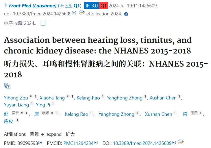Open the Front Med (Lausanne) journal link
The height and width of the screenshot is (148, 211).
click(33, 6)
